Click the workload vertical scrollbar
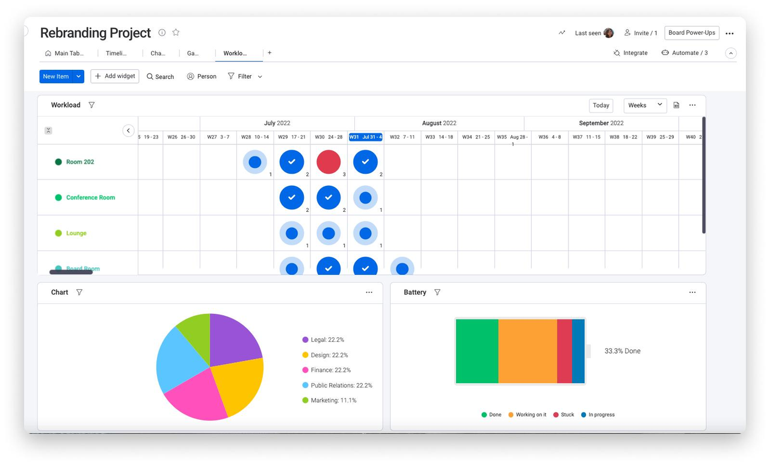The image size is (770, 465). click(704, 175)
